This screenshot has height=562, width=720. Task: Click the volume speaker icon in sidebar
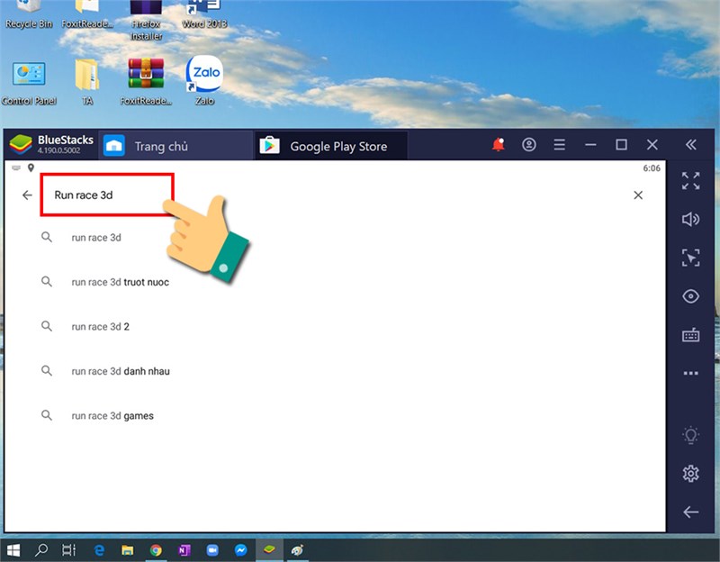pyautogui.click(x=690, y=219)
